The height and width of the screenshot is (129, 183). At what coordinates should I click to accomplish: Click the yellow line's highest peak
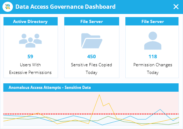pyautogui.click(x=99, y=95)
